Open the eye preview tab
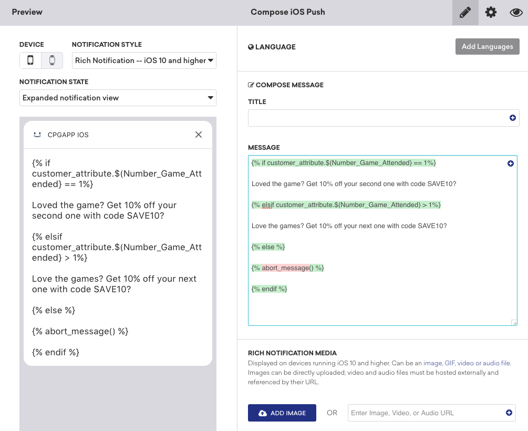 pyautogui.click(x=516, y=13)
